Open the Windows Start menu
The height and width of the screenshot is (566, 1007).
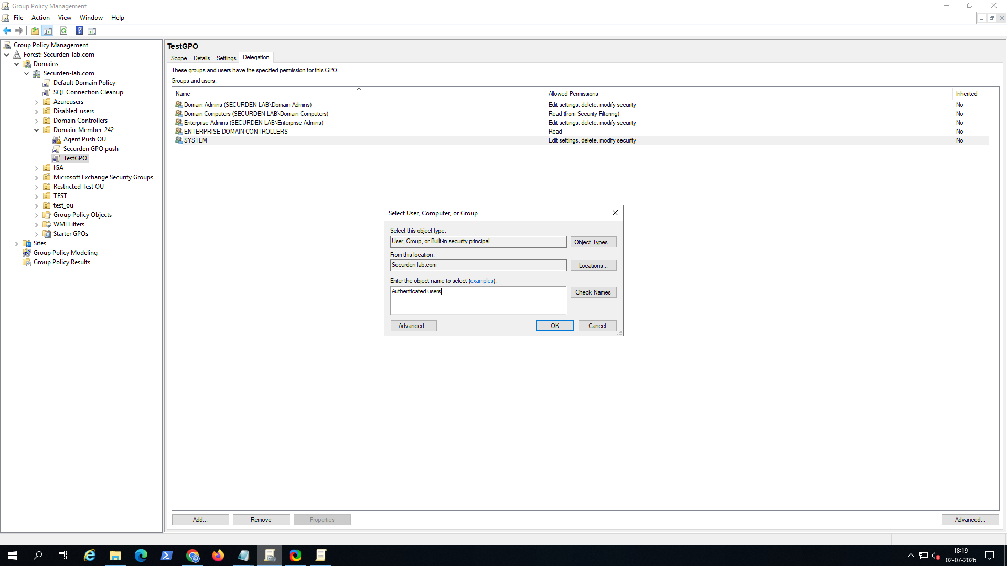coord(13,556)
